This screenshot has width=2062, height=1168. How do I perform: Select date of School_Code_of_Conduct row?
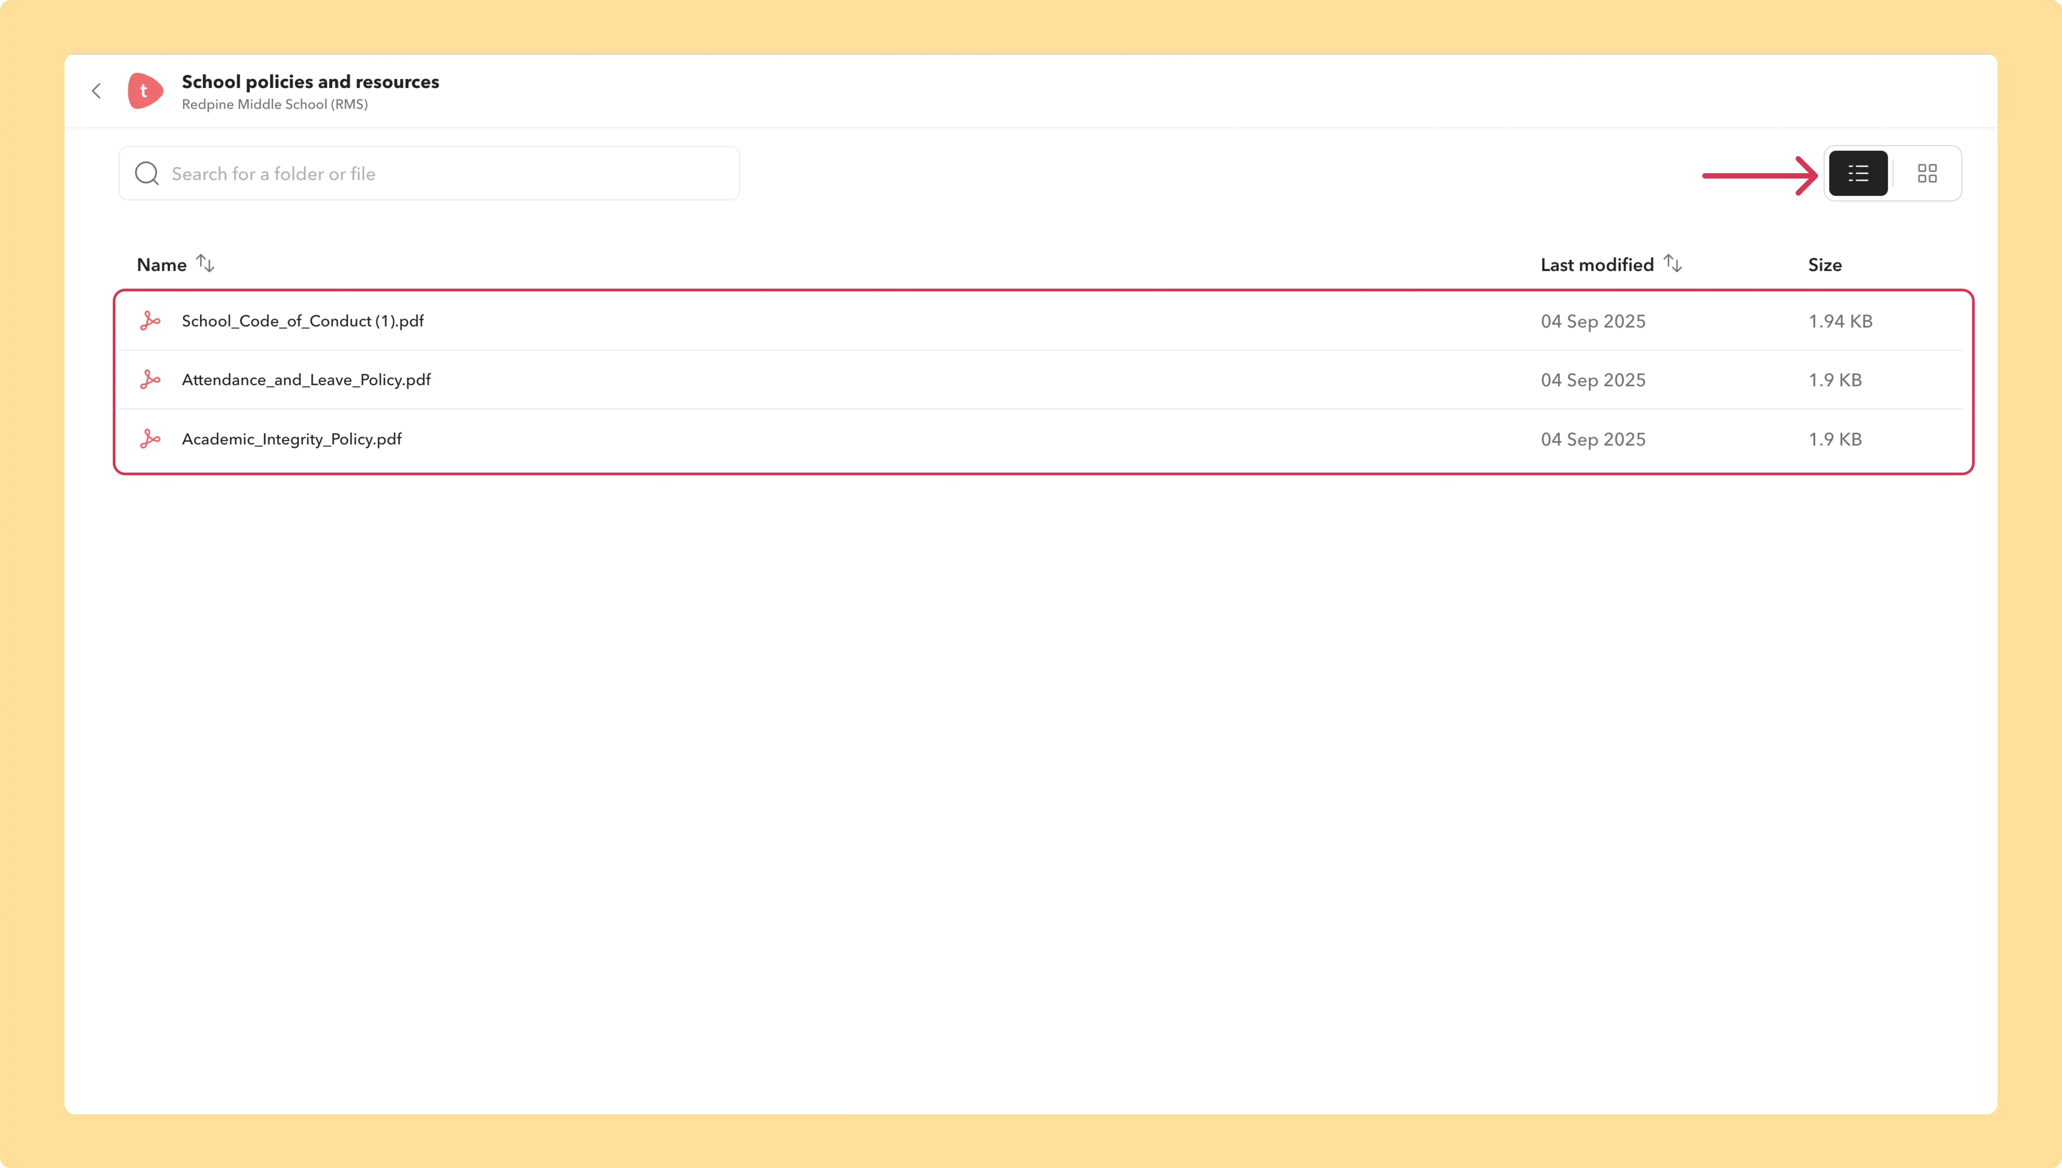(x=1593, y=321)
